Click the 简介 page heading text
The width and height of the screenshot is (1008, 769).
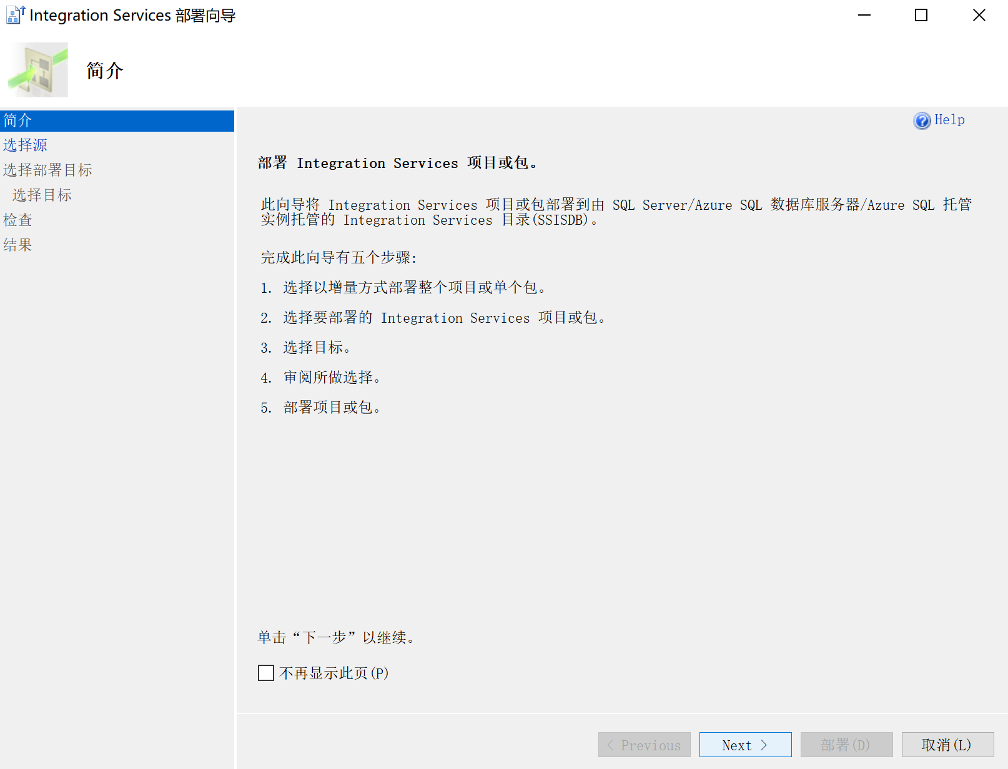pos(104,71)
